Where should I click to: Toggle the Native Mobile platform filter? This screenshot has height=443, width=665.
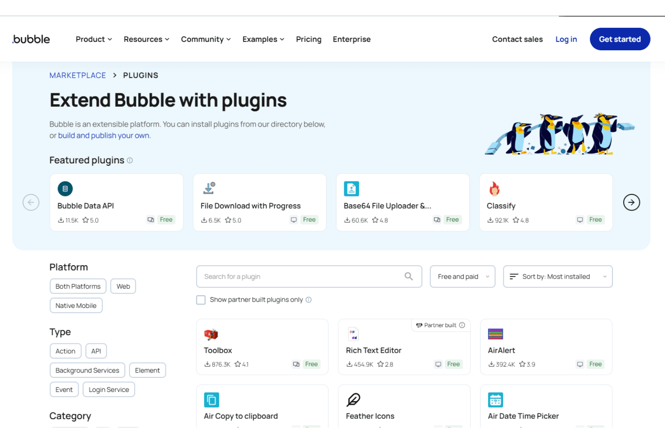pyautogui.click(x=76, y=306)
